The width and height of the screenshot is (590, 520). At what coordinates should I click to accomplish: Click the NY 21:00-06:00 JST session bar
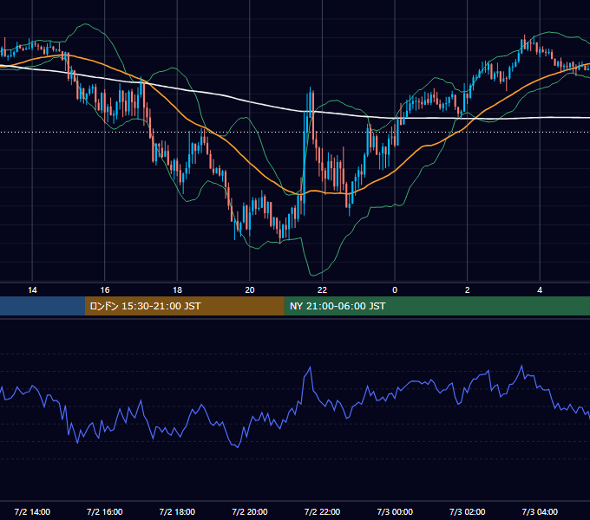click(436, 306)
